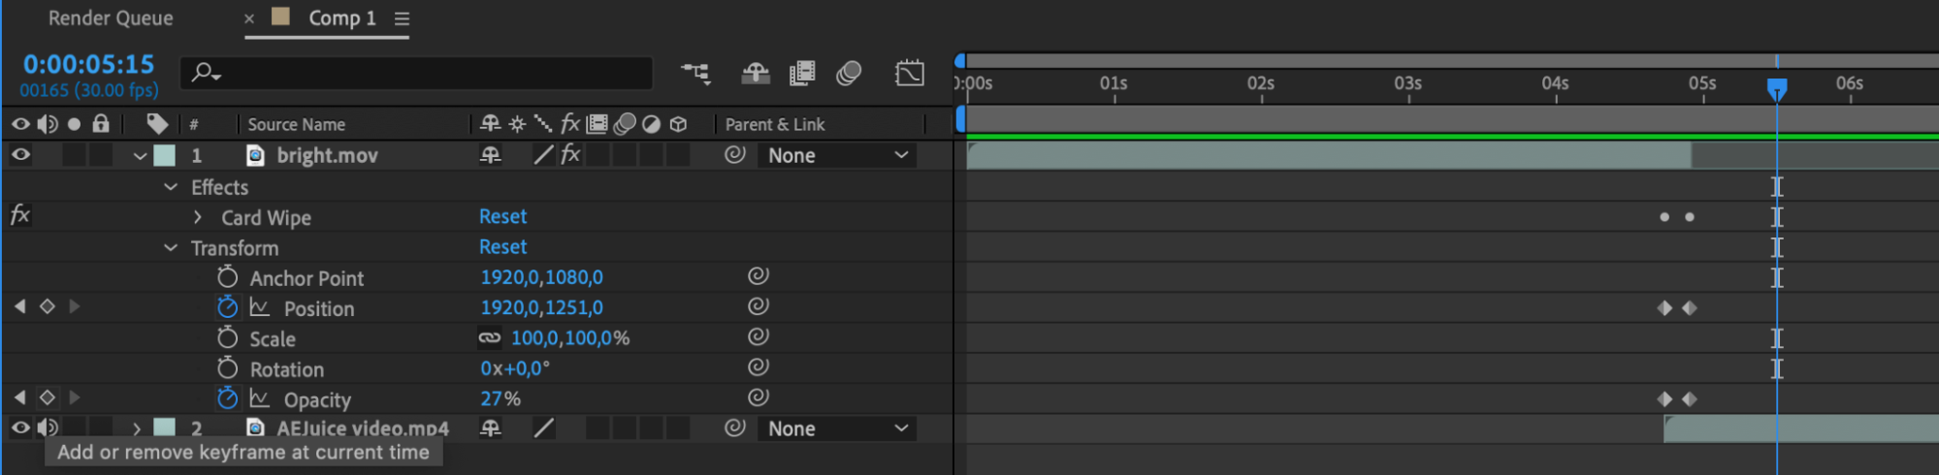
Task: Expand the Card Wipe effect
Action: pyautogui.click(x=198, y=217)
